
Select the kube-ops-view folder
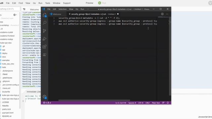6,43
